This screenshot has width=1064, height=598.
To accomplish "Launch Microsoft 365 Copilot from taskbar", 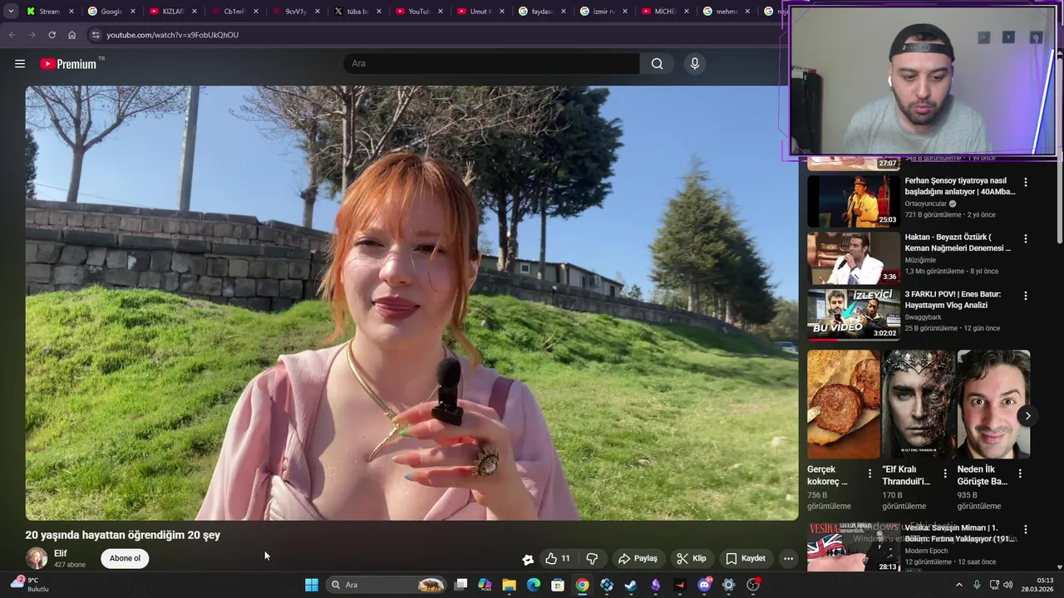I will click(x=485, y=585).
